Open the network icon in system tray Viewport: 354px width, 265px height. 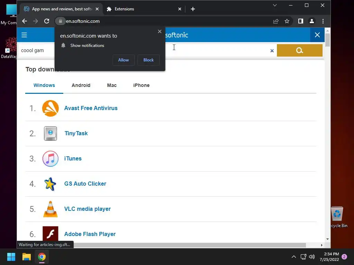(x=304, y=257)
